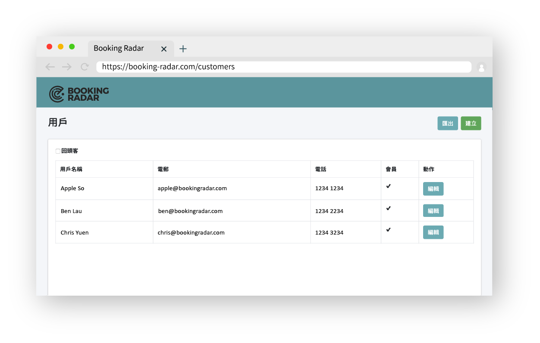The height and width of the screenshot is (343, 540).
Task: Edit the Chris Yuen row with 編輯
Action: [x=433, y=232]
